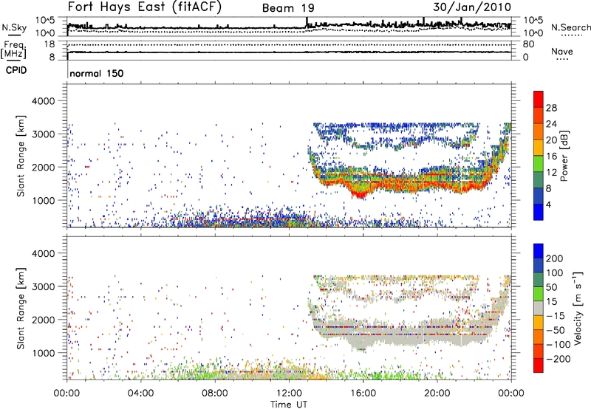Click the '4' power colorbar tick
Viewport: 591px width, 409px height.
(548, 205)
